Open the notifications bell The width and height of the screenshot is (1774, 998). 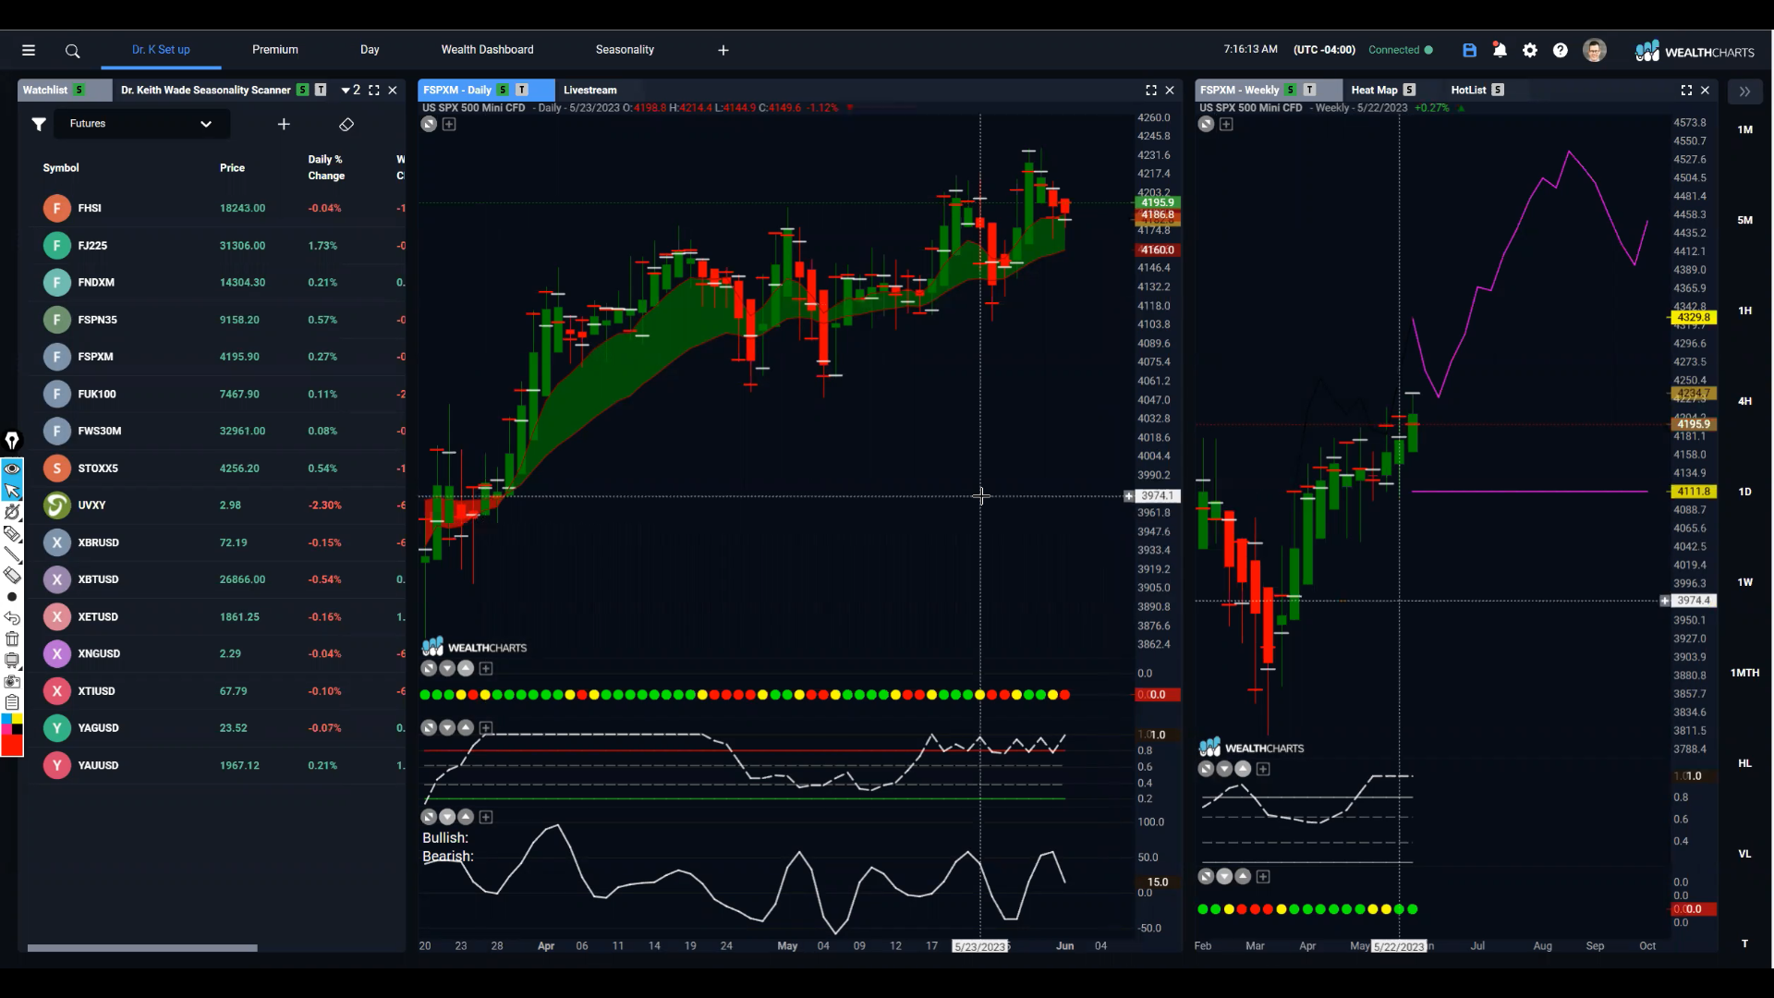click(x=1500, y=51)
